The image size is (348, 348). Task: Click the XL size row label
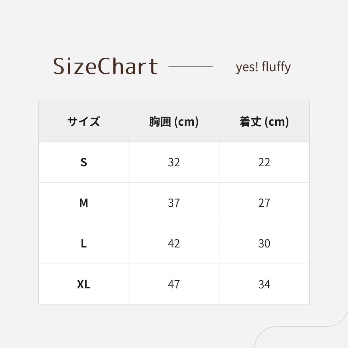[83, 284]
